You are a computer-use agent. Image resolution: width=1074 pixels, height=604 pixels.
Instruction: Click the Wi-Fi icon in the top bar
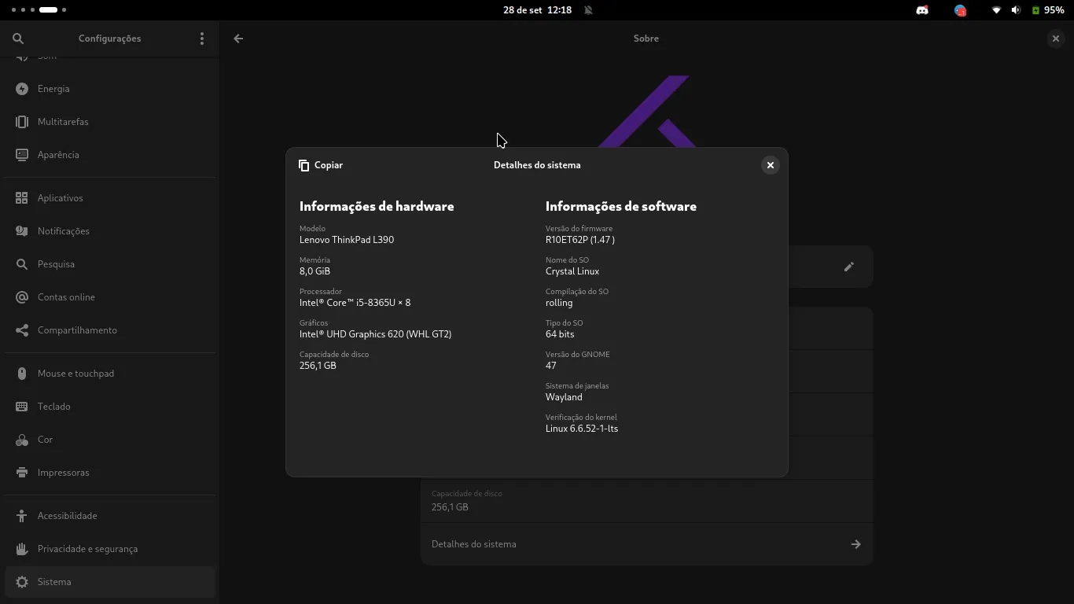996,10
